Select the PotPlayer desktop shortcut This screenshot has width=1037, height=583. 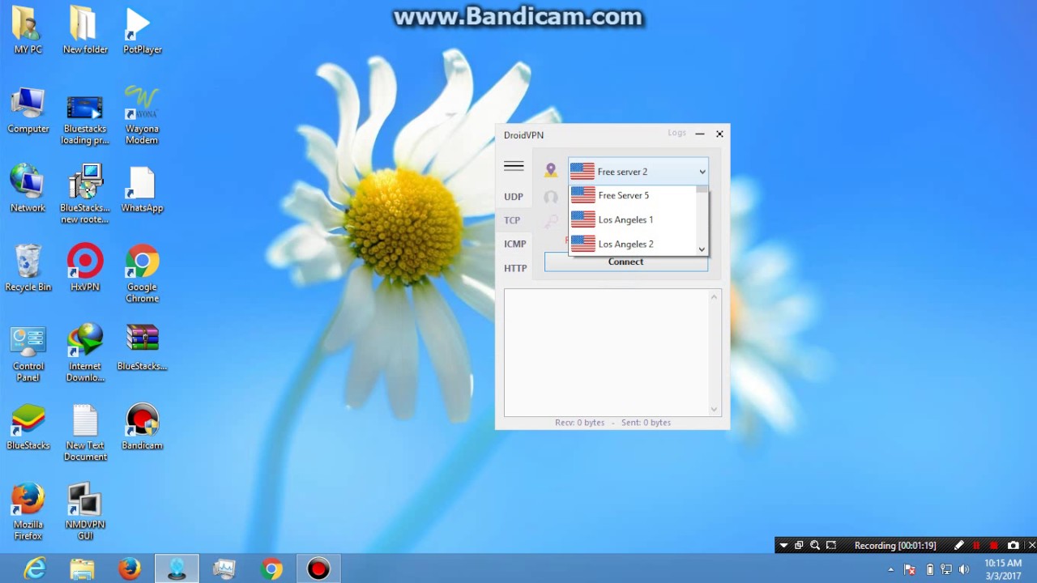142,31
